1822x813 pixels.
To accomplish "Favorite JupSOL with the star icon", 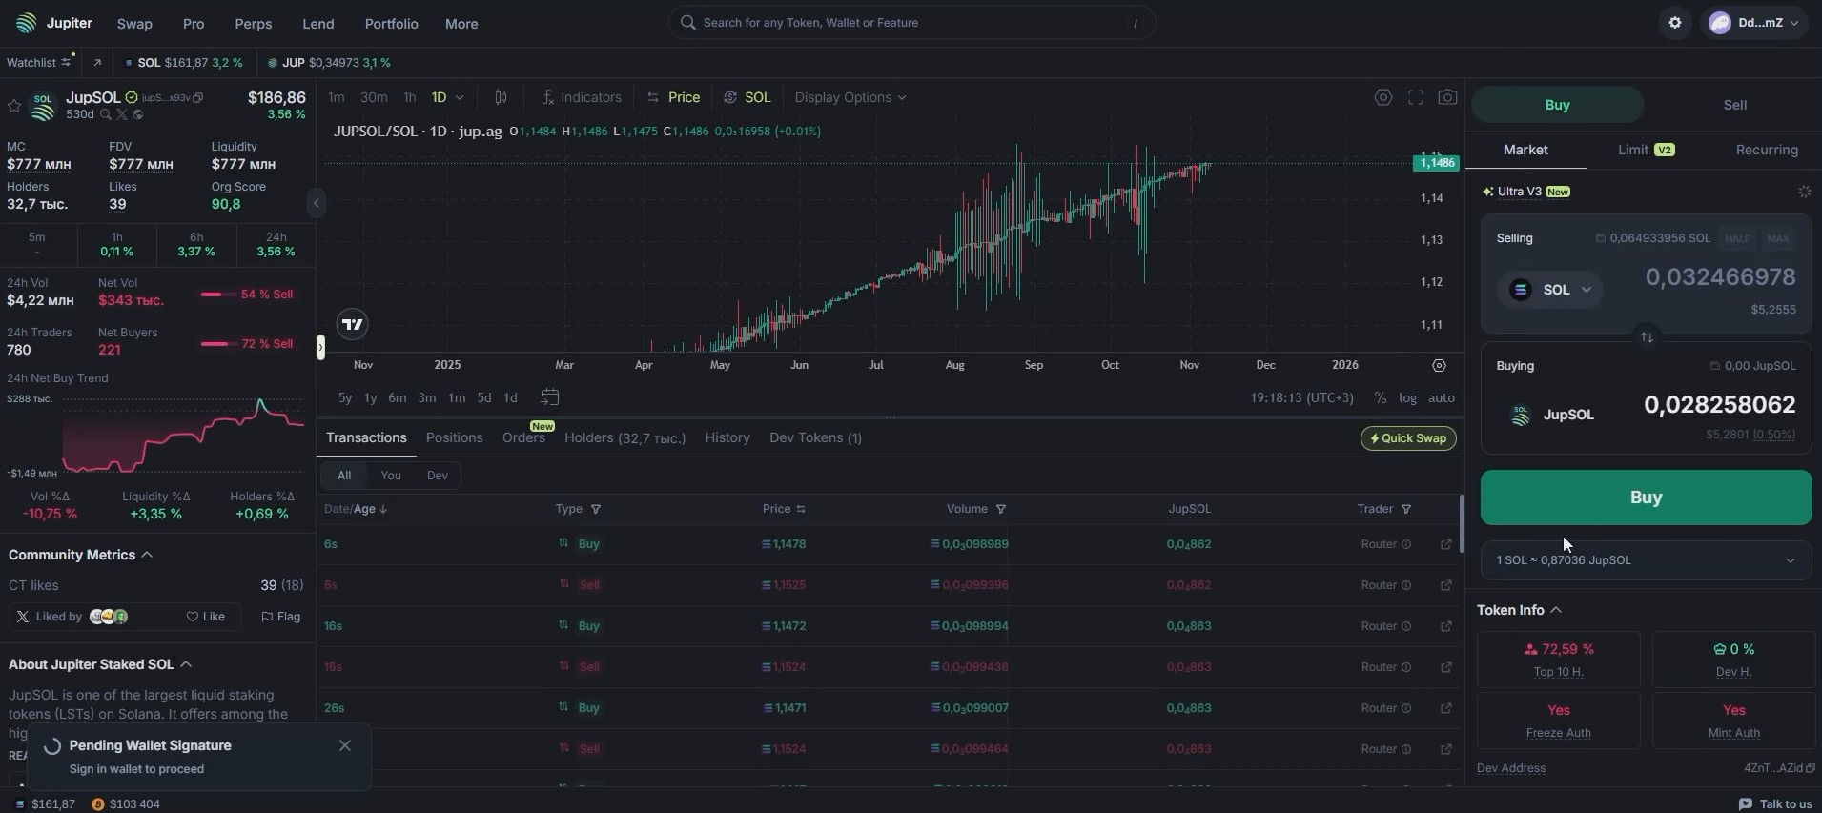I will 14,106.
